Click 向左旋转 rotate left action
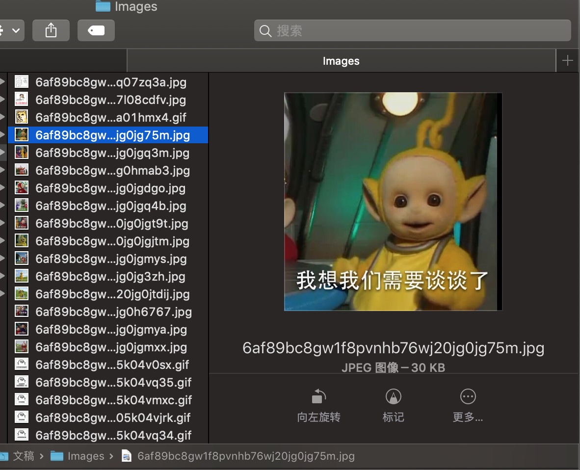The image size is (580, 470). (319, 406)
